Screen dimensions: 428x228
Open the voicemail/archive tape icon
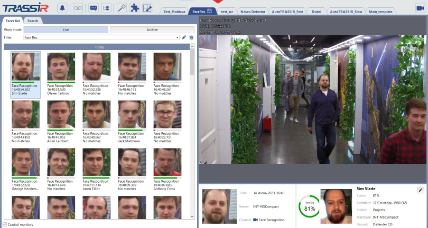(77, 8)
